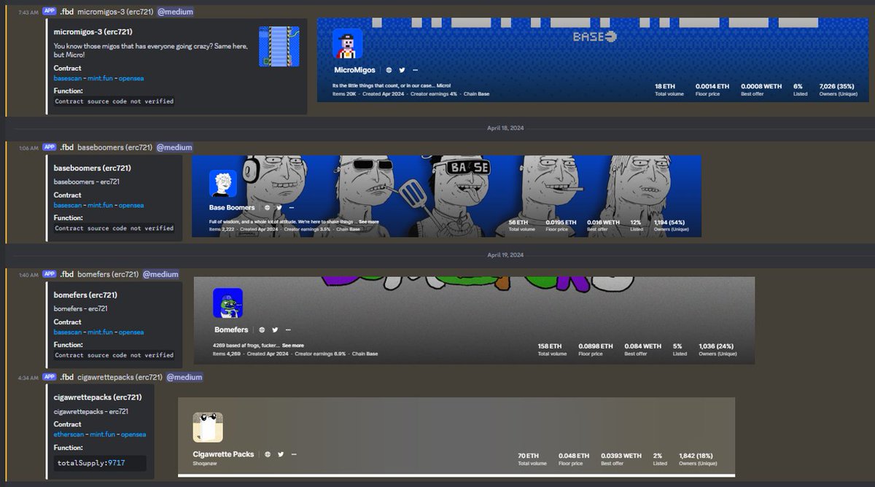Viewport: 875px width, 487px height.
Task: Open the opensea link in the cigawrettepacks embed
Action: (x=134, y=435)
